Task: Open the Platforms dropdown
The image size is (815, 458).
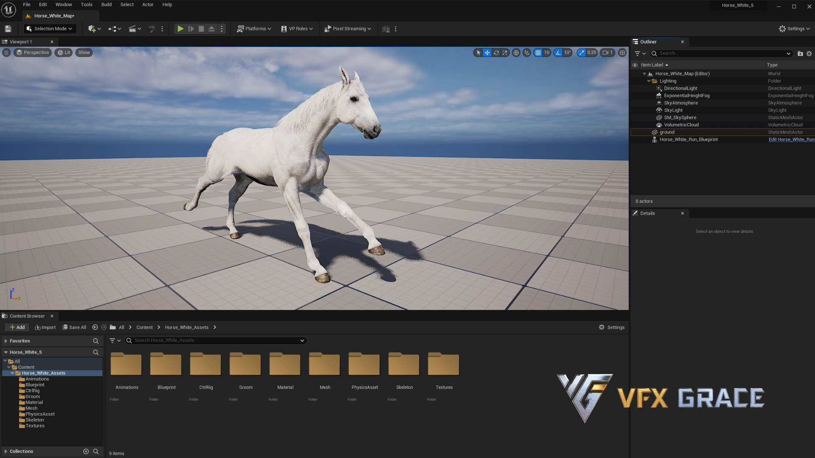Action: click(254, 29)
